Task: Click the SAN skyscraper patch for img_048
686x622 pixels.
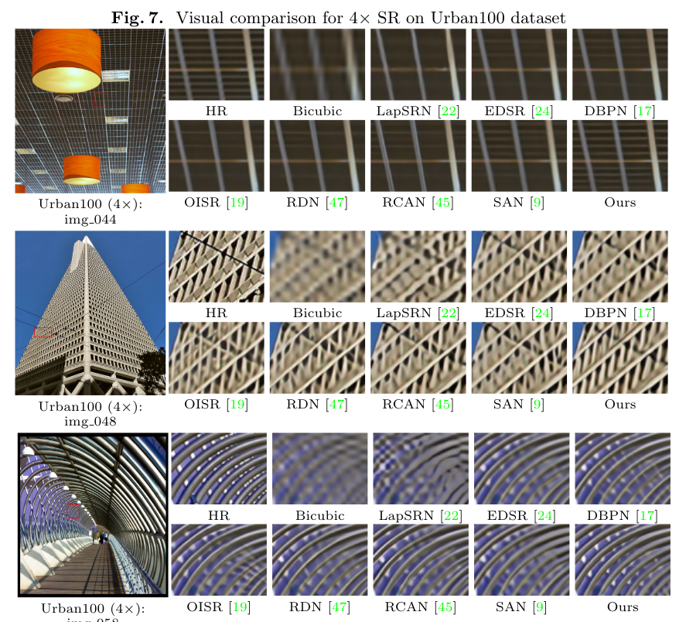Action: (x=519, y=358)
